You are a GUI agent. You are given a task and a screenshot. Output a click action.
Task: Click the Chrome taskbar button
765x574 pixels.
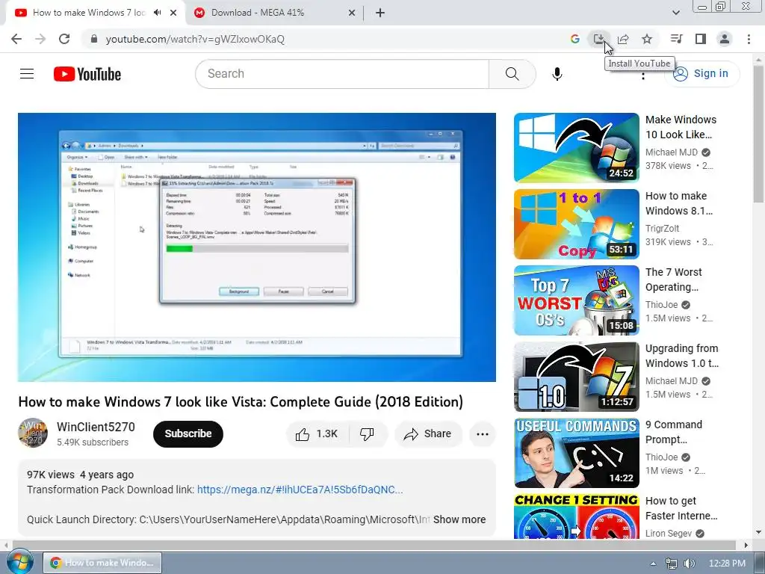(x=102, y=563)
